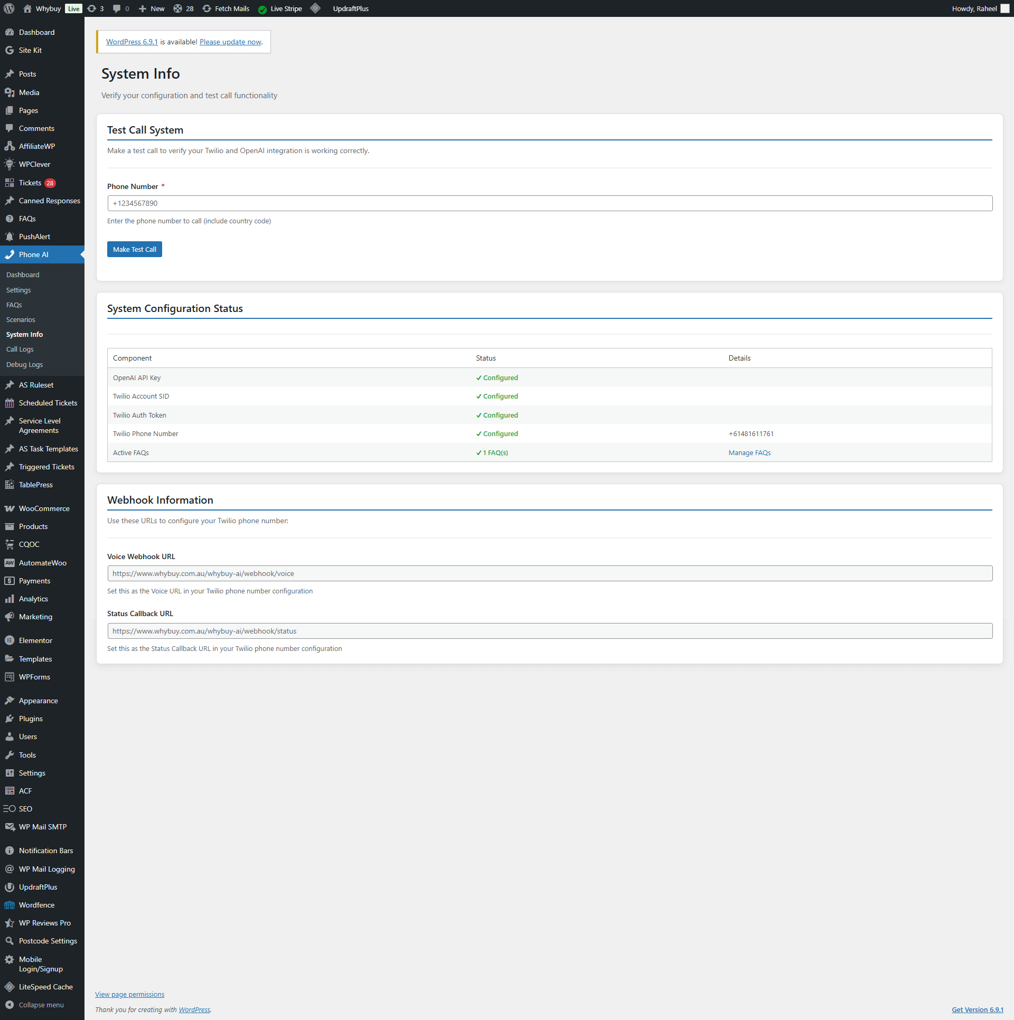Click the Elementor icon in sidebar
Viewport: 1014px width, 1020px height.
tap(10, 640)
